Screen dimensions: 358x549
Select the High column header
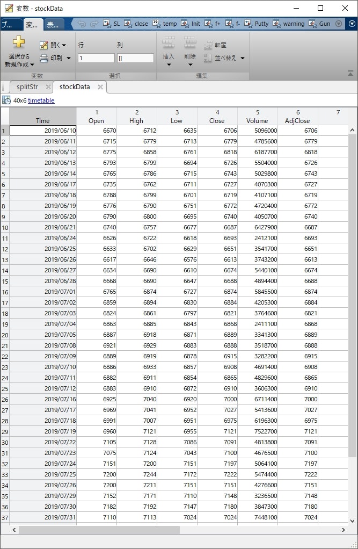[x=136, y=117]
